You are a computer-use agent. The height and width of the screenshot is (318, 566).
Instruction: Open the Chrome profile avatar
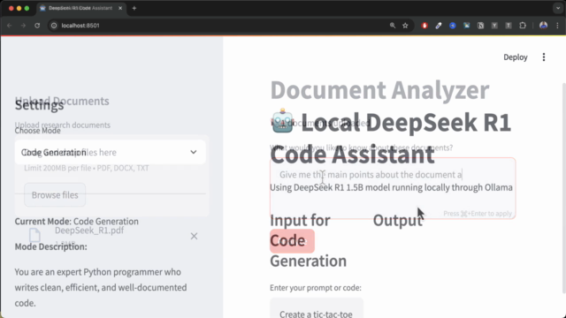coord(543,26)
